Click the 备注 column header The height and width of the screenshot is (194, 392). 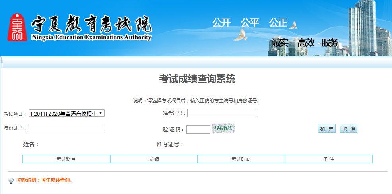tap(328, 159)
